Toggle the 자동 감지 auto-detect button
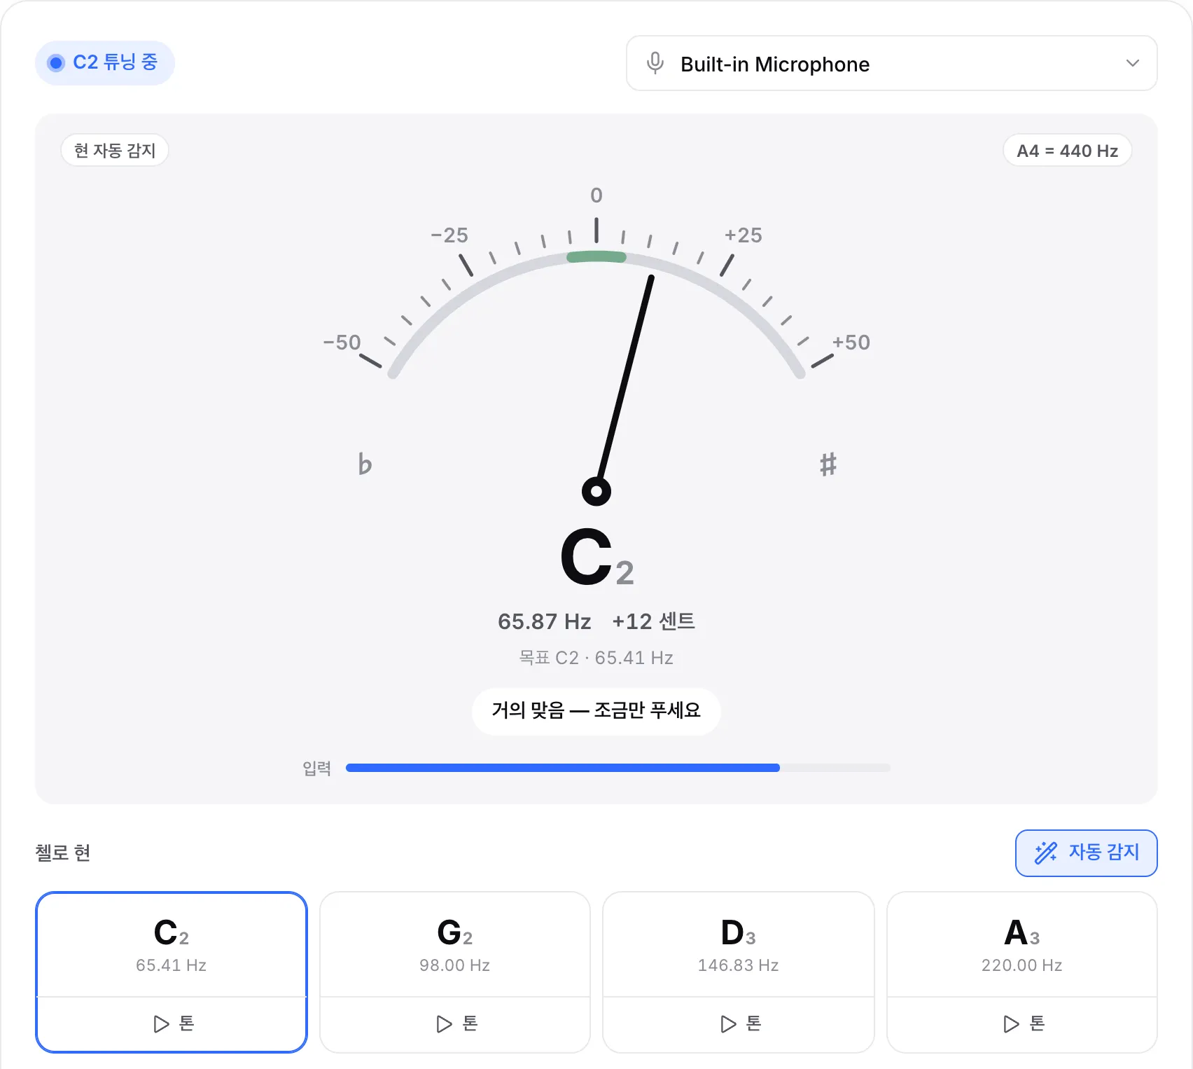The width and height of the screenshot is (1193, 1069). (1086, 853)
